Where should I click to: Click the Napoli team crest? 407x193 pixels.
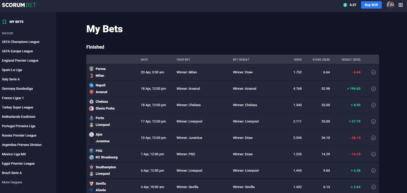[x=92, y=85]
